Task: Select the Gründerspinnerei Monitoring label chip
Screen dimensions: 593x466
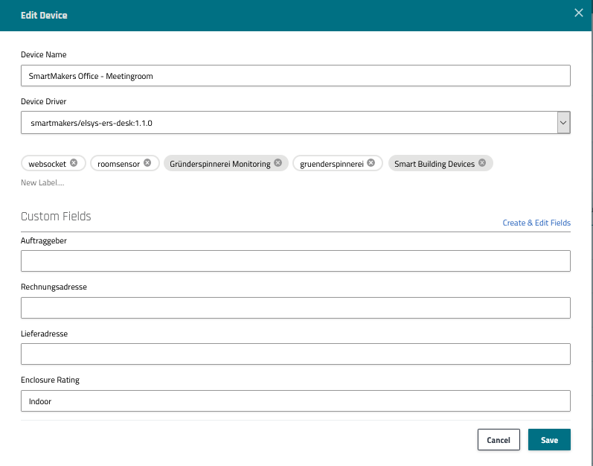Action: [219, 164]
